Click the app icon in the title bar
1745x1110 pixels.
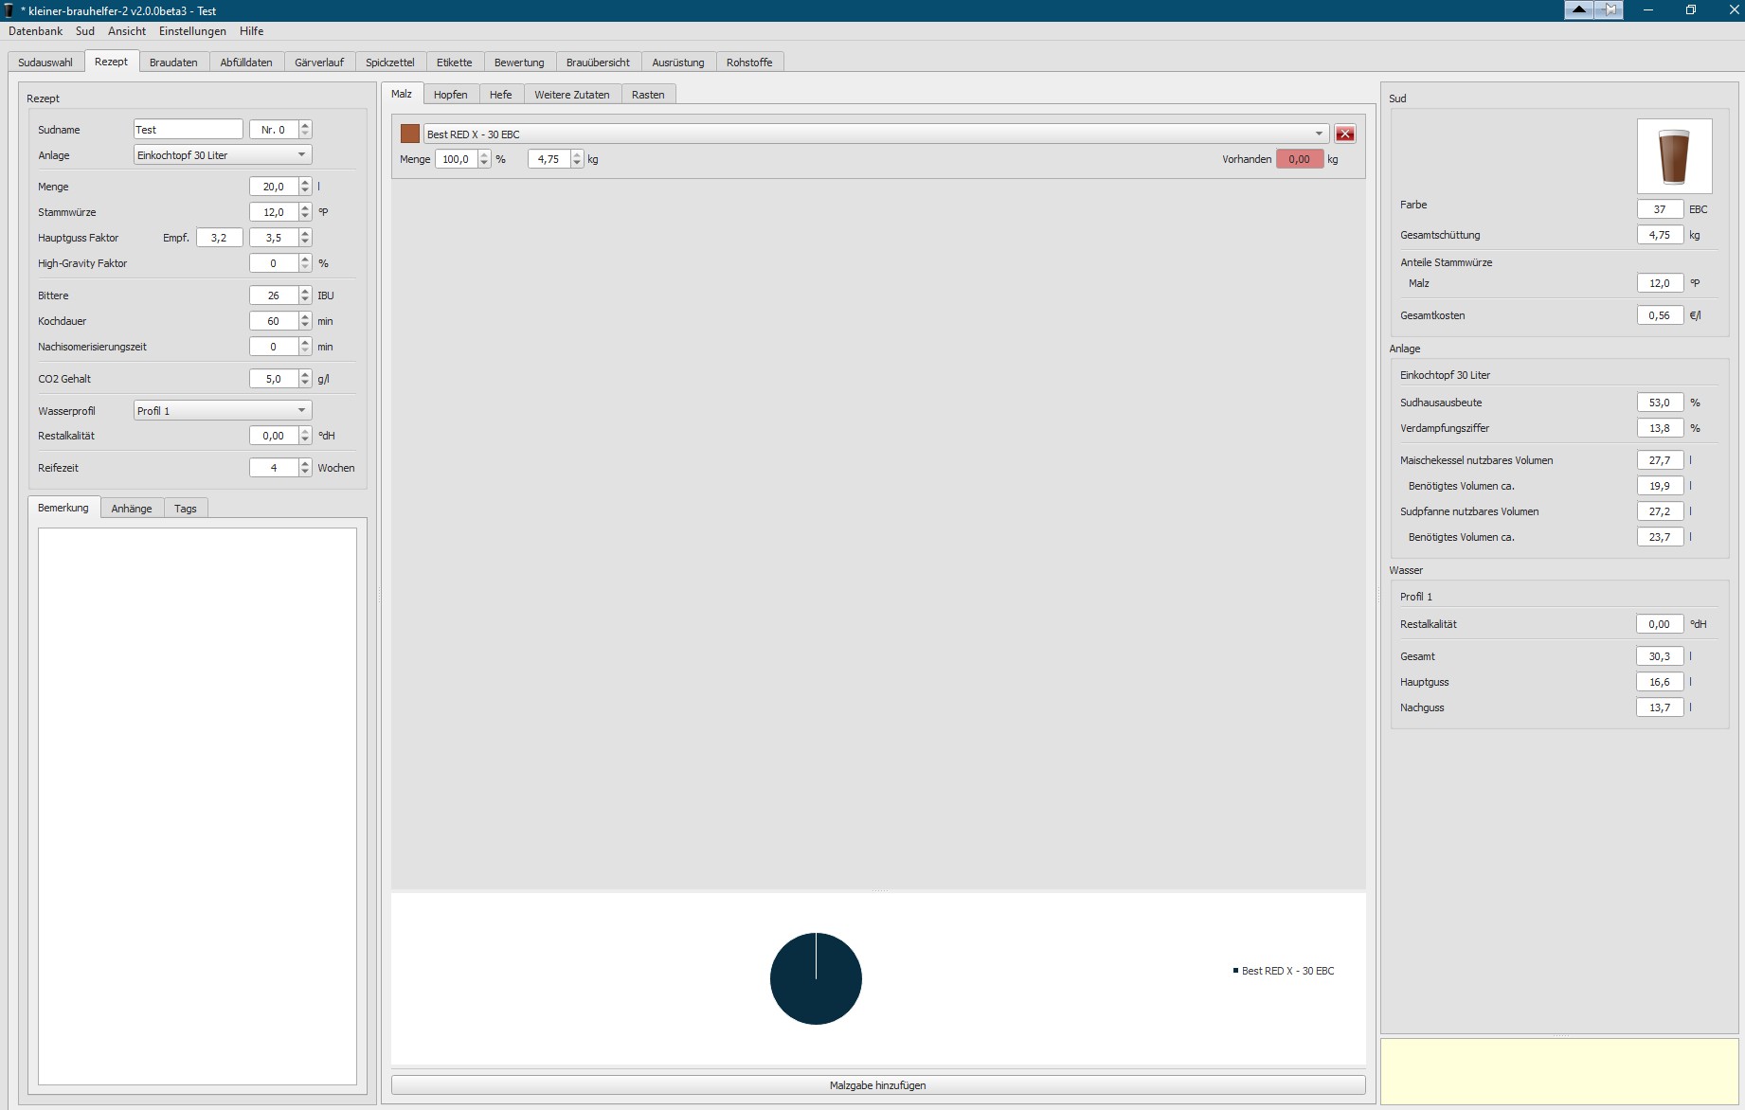[x=9, y=10]
